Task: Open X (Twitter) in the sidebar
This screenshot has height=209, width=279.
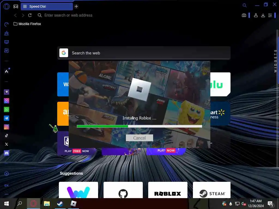Action: [7, 144]
